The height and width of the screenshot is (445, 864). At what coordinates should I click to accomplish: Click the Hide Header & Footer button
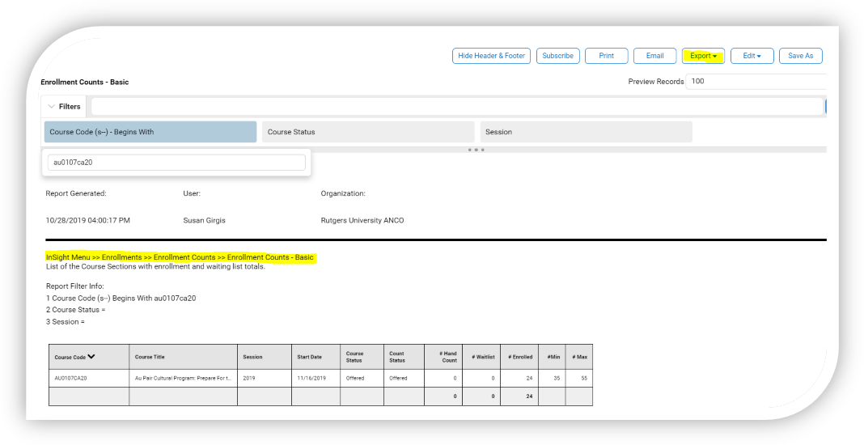coord(491,56)
